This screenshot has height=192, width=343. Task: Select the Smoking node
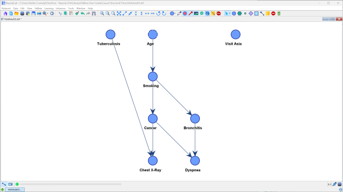[153, 77]
